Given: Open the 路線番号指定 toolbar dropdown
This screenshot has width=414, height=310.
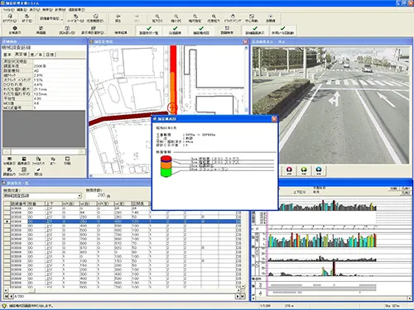Looking at the screenshot, I should point(51,18).
